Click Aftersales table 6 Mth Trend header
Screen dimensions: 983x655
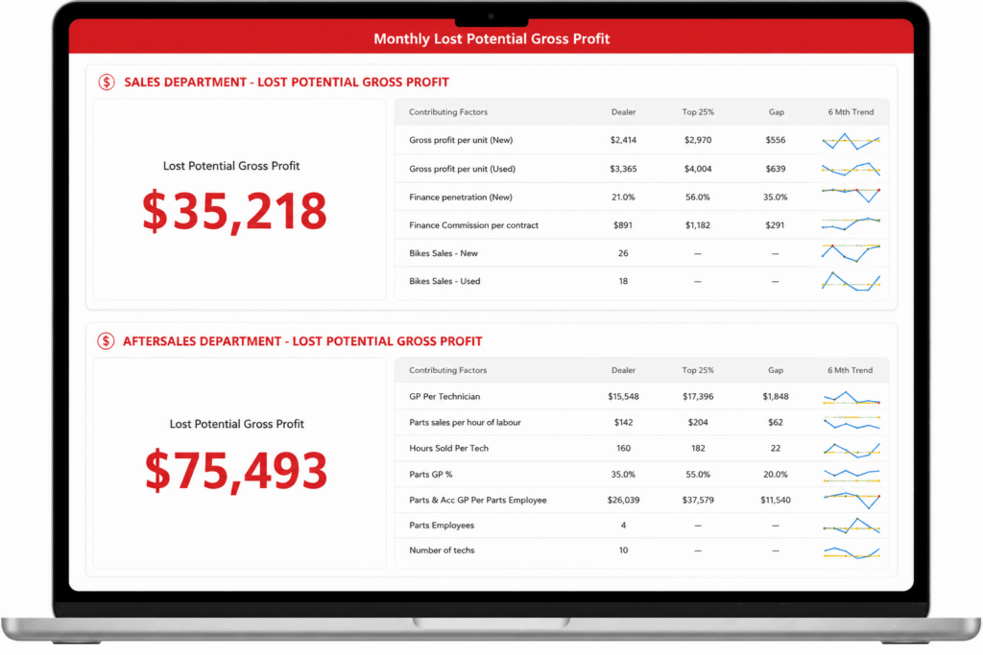[851, 370]
